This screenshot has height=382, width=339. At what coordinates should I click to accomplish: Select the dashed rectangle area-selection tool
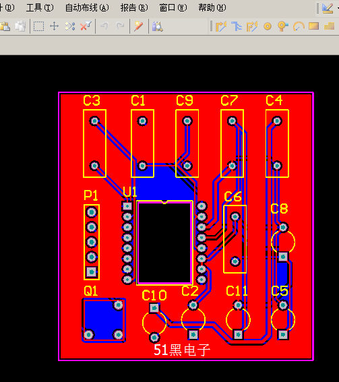pos(38,26)
